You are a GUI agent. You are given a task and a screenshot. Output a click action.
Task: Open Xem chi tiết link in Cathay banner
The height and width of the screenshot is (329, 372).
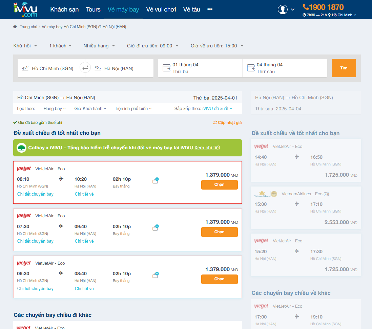[x=207, y=148]
